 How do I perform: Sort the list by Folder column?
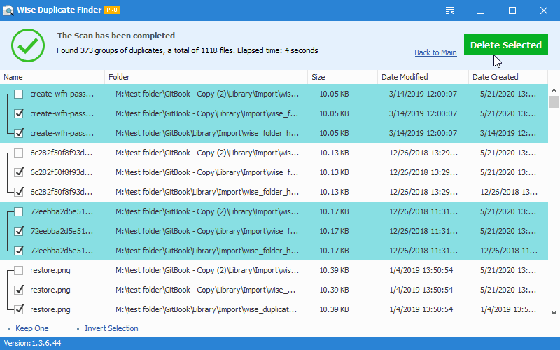point(206,77)
